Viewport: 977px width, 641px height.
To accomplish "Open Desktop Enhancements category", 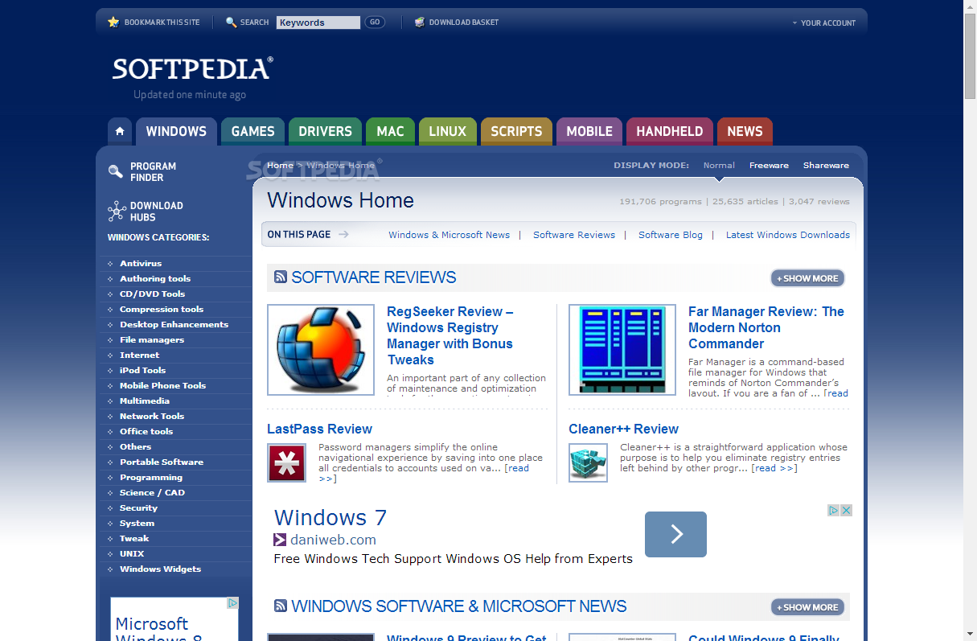I will [174, 324].
